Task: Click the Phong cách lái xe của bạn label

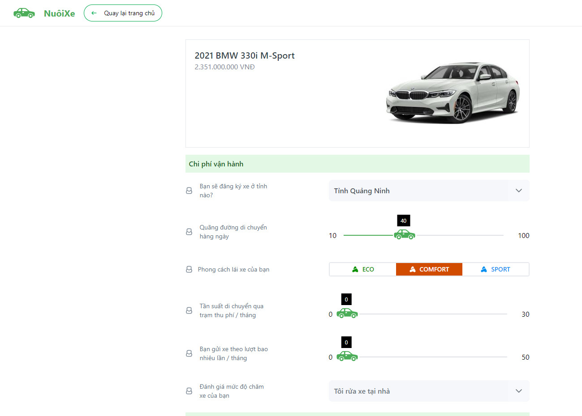Action: pos(233,269)
